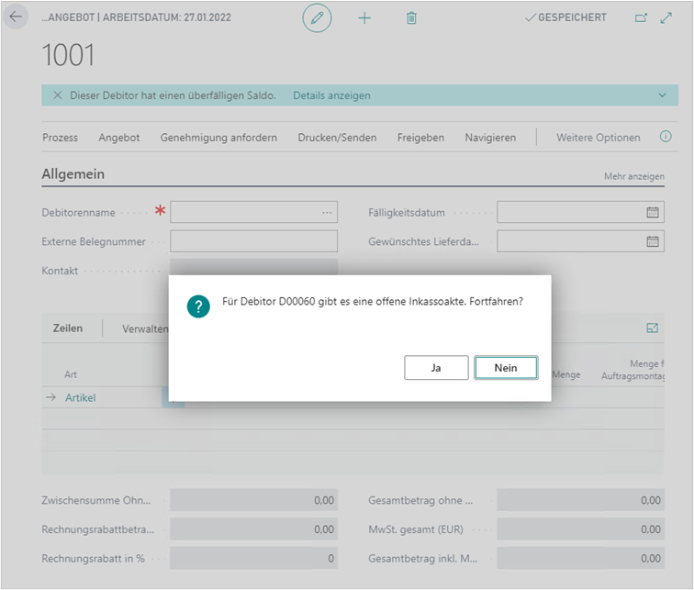The height and width of the screenshot is (590, 694).
Task: Click the pencil edit icon
Action: 317,17
